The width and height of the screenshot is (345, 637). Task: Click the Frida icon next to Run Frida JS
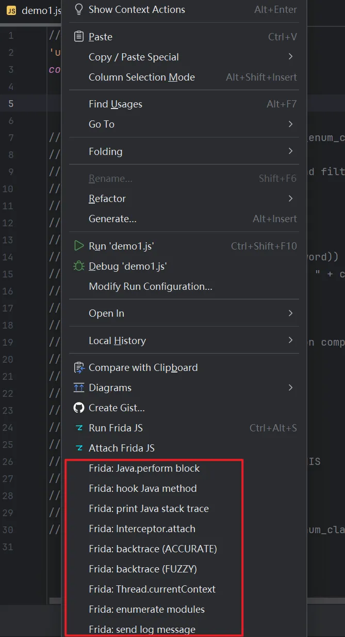pos(79,428)
